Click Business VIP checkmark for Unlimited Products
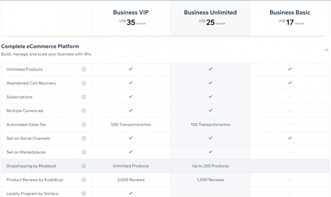Viewport: 331px width, 197px height. tap(131, 69)
